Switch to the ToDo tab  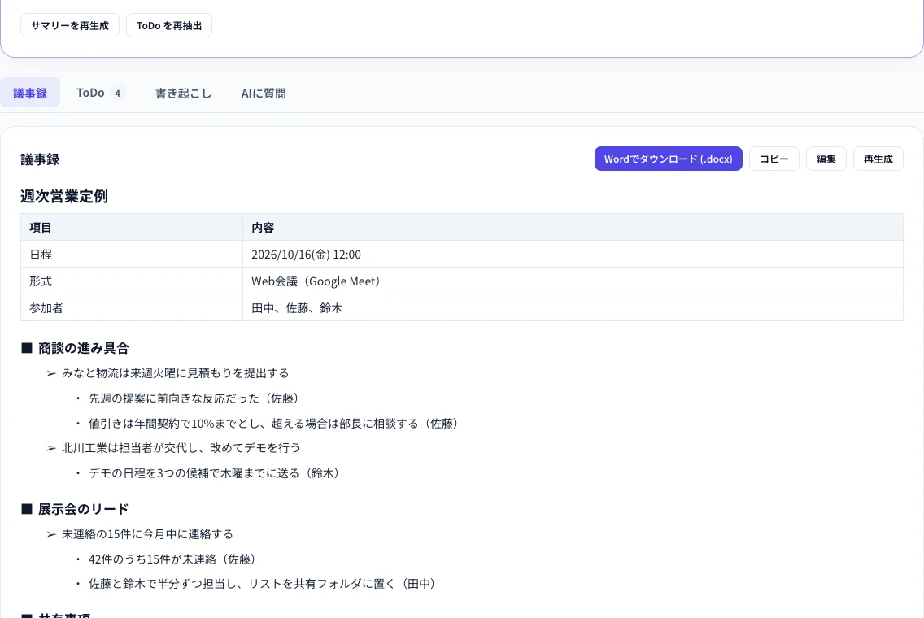[x=100, y=93]
